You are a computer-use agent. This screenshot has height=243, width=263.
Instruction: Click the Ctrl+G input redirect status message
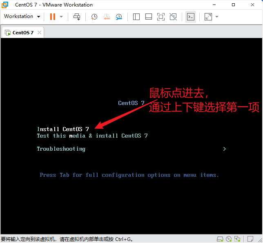67,239
